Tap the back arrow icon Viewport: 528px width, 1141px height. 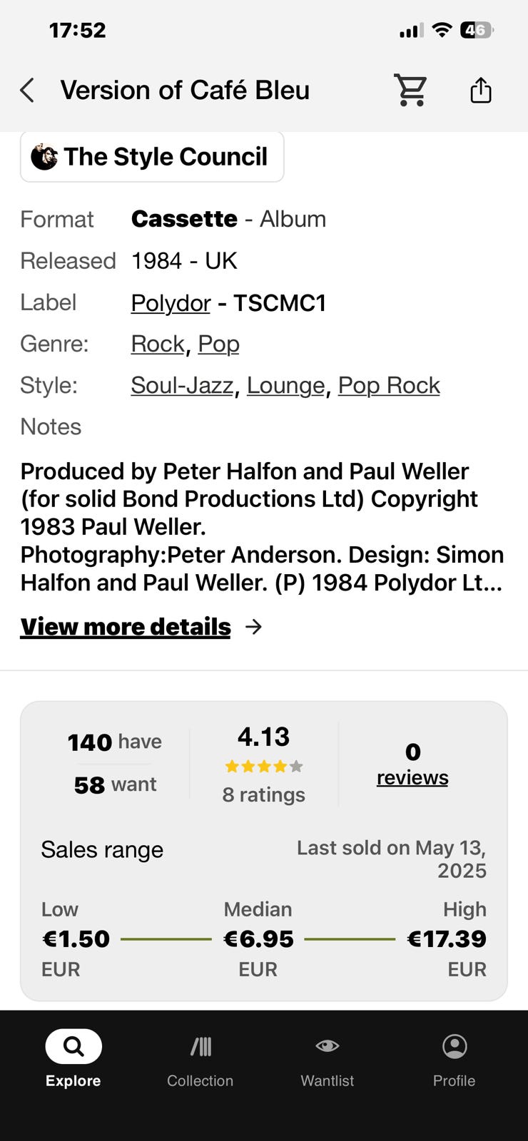coord(27,91)
